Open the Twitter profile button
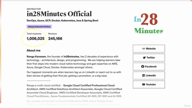192x108 pixels. (149, 58)
